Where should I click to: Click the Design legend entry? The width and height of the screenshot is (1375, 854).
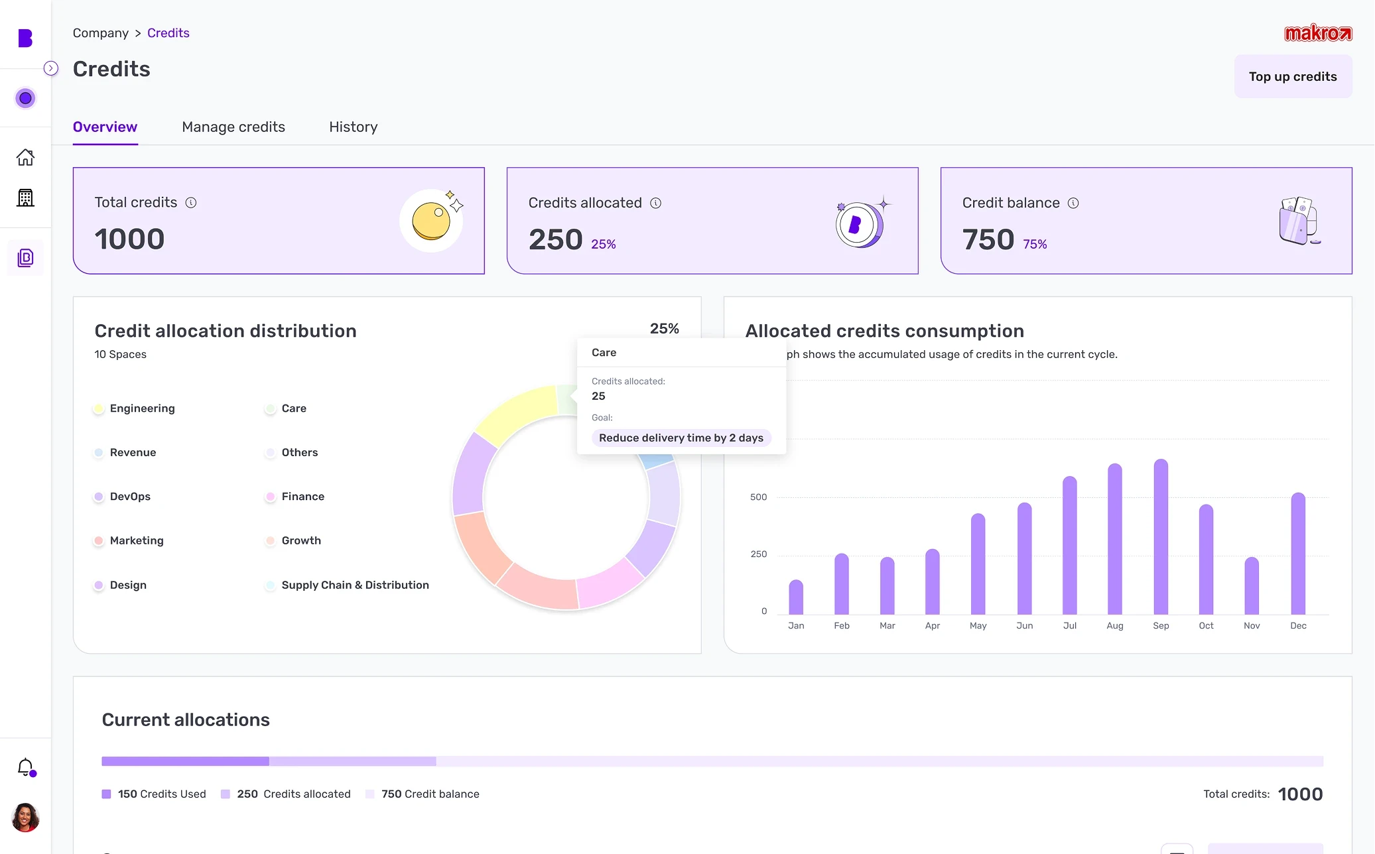(x=120, y=585)
